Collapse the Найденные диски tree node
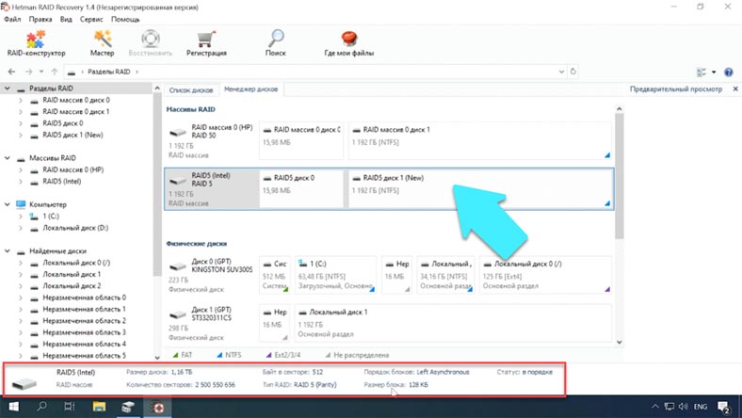This screenshot has width=742, height=418. coord(8,251)
